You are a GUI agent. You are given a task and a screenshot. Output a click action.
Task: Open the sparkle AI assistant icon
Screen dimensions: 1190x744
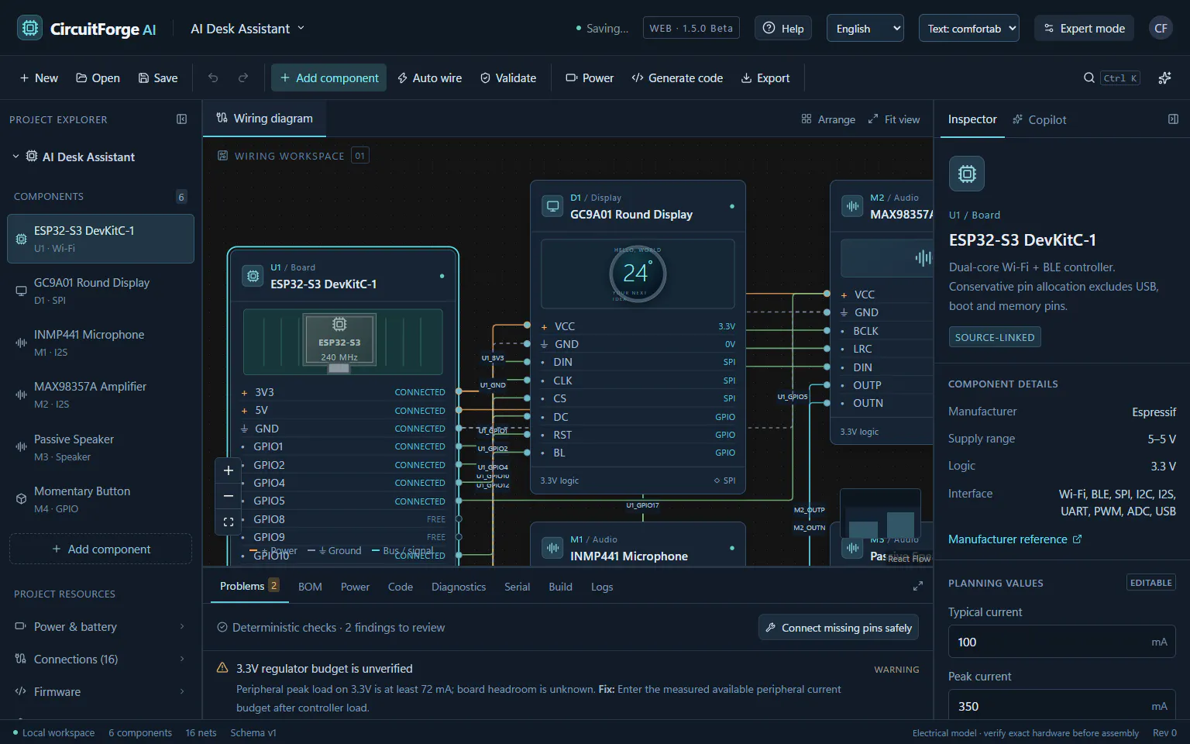point(1164,77)
